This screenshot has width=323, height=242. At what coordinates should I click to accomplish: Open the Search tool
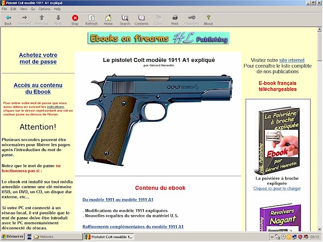125,20
